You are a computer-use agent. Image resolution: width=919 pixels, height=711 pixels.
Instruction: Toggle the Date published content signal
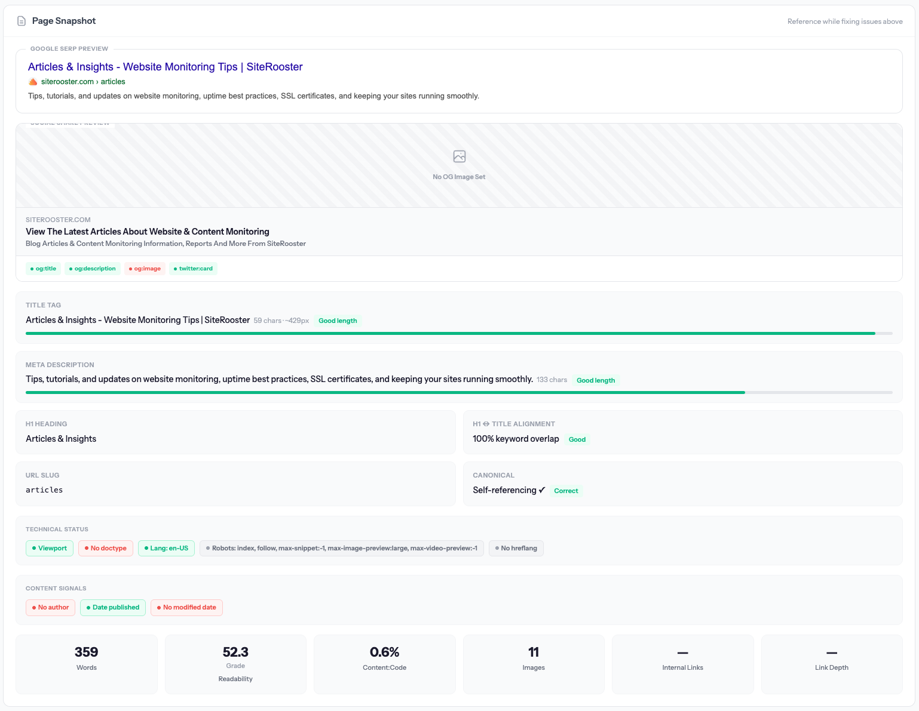click(112, 607)
